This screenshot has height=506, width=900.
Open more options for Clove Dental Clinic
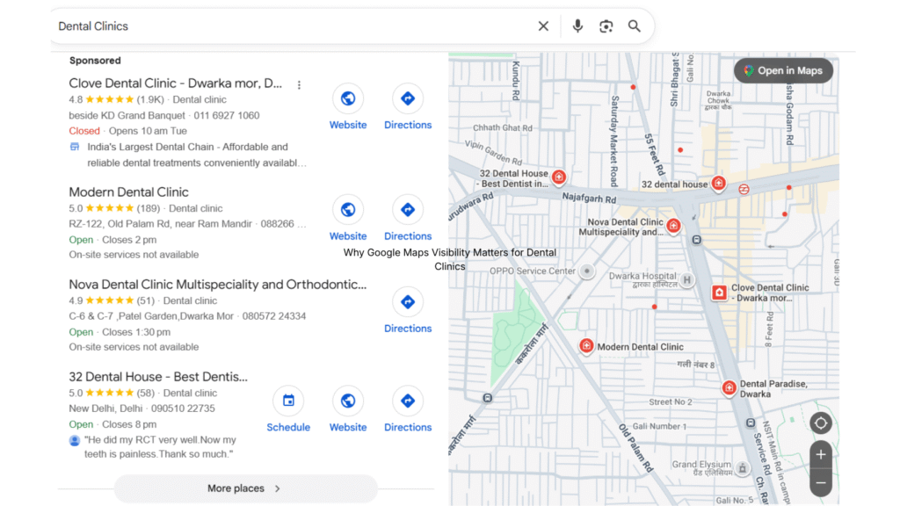click(299, 85)
